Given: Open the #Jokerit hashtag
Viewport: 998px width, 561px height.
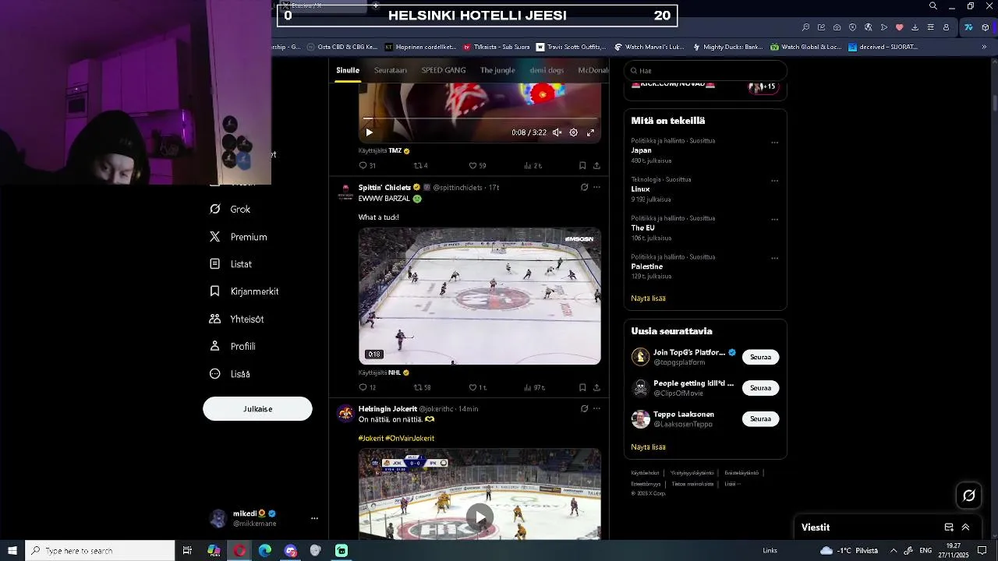Looking at the screenshot, I should (370, 439).
